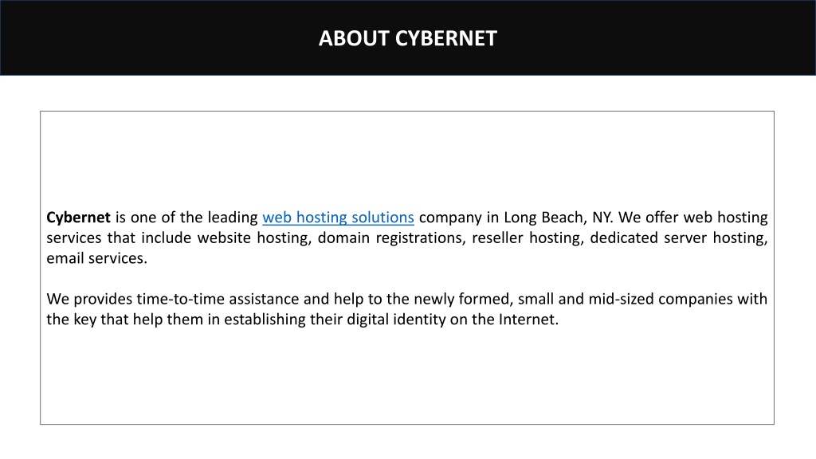The width and height of the screenshot is (816, 459).
Task: Select the bold word Cybernet
Action: (x=78, y=217)
